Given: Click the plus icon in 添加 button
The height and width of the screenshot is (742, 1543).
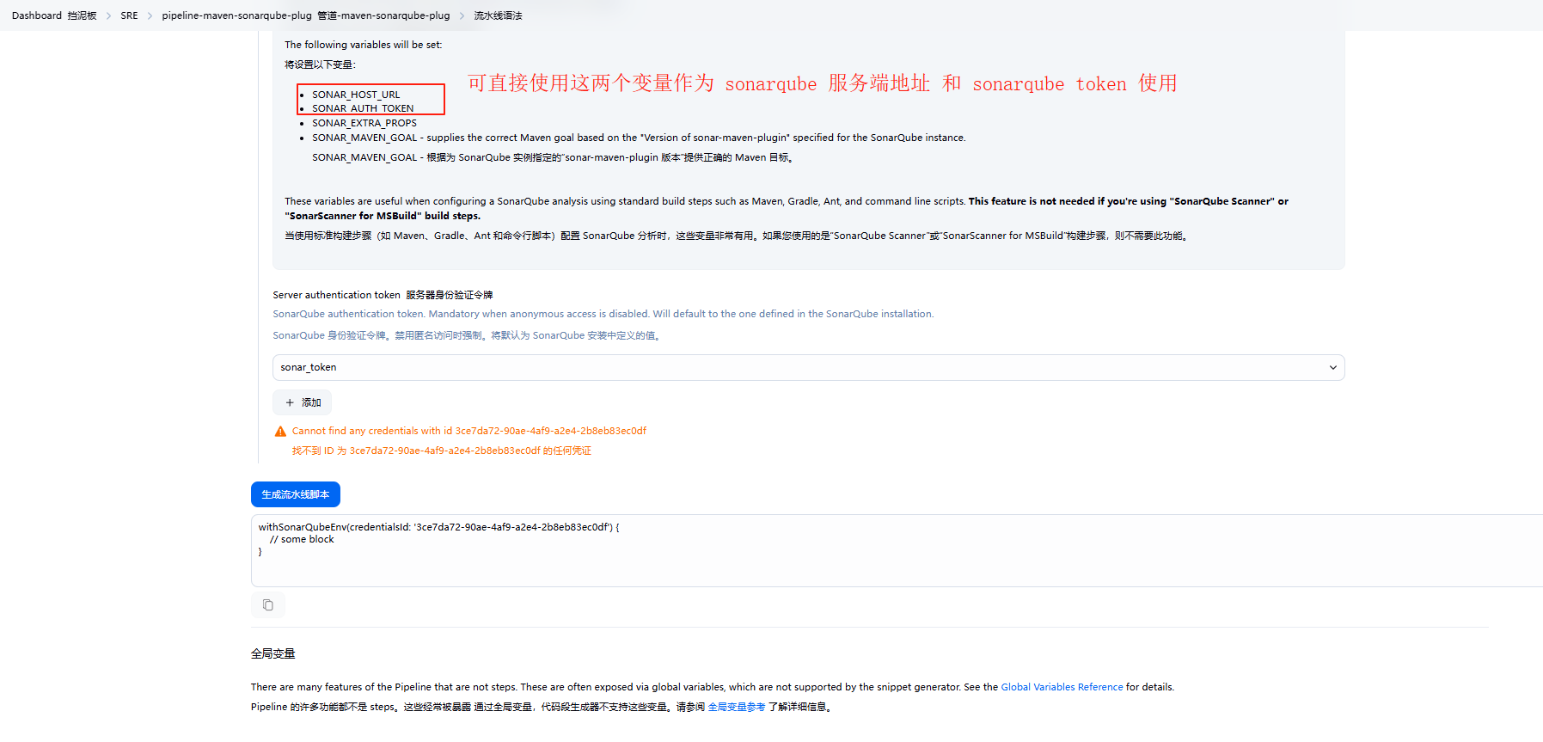Looking at the screenshot, I should [x=290, y=402].
